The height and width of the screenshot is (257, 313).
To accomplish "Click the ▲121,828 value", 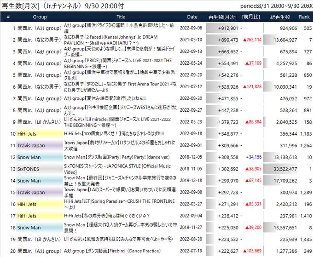I will tap(252, 87).
